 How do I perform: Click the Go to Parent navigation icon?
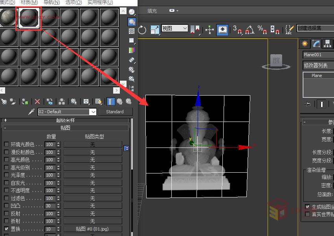(x=120, y=101)
